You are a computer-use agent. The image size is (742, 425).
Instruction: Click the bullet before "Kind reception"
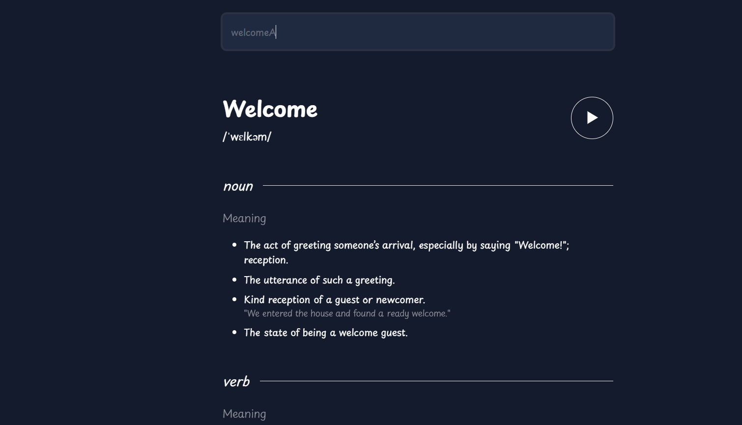[234, 299]
